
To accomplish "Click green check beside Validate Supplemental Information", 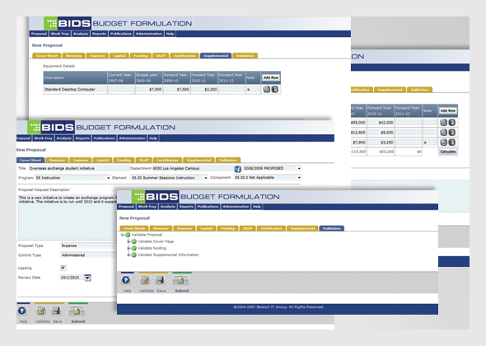I will 134,255.
